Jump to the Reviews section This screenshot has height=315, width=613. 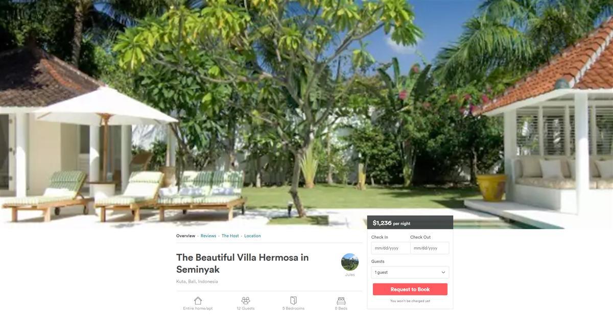(208, 236)
